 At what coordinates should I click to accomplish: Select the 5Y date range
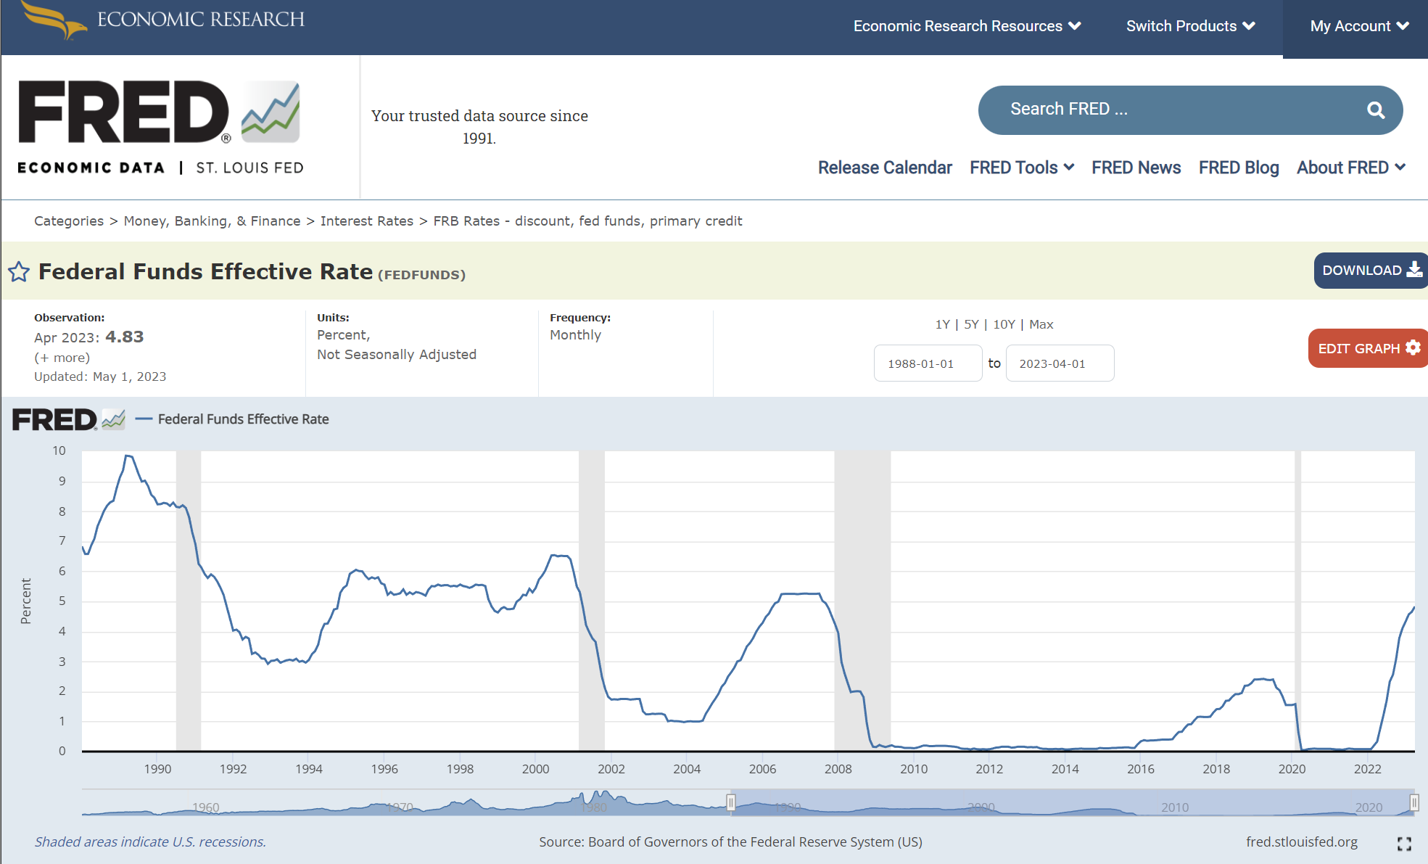click(971, 324)
